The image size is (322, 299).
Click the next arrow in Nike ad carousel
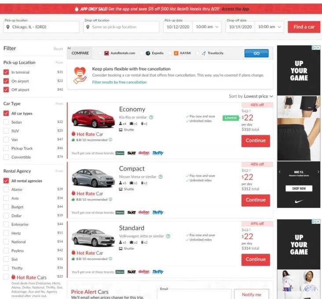318,172
